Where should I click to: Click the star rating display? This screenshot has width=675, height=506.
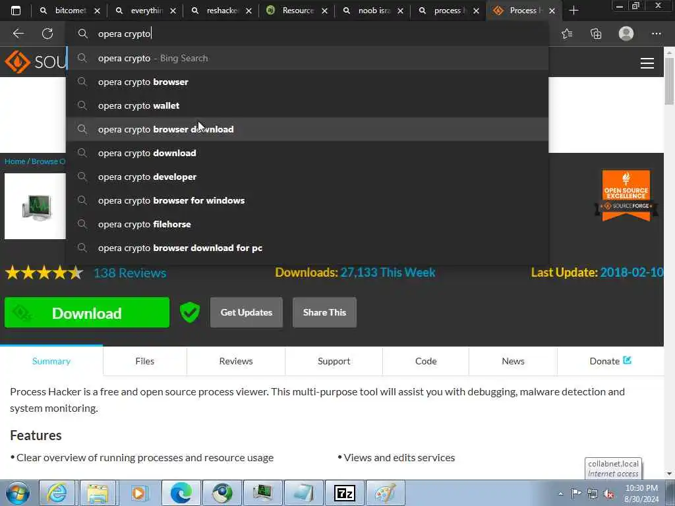pos(44,273)
